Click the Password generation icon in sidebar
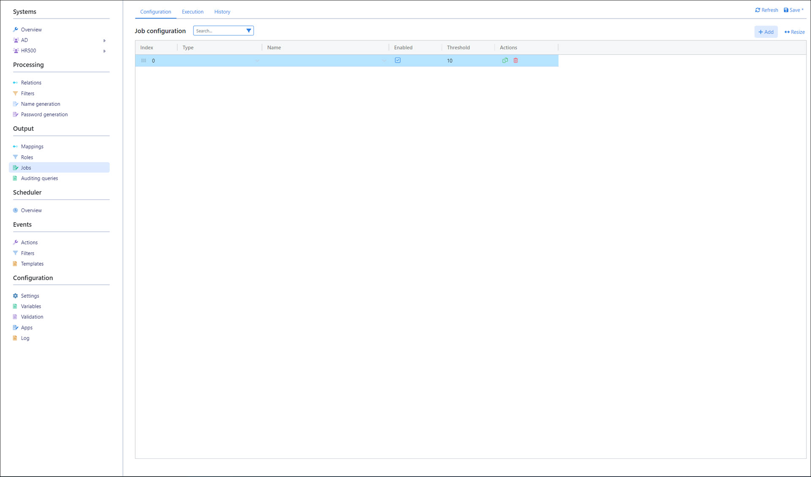Screen dimensions: 811x477 click(x=16, y=114)
